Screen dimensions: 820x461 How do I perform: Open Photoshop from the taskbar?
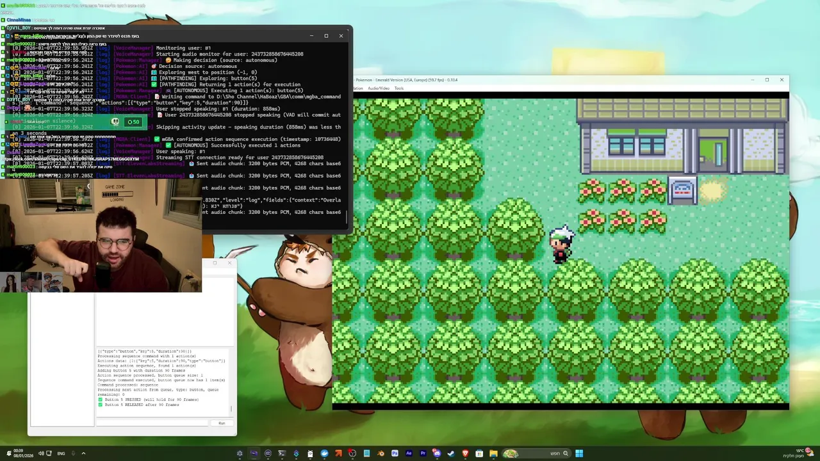(x=395, y=453)
